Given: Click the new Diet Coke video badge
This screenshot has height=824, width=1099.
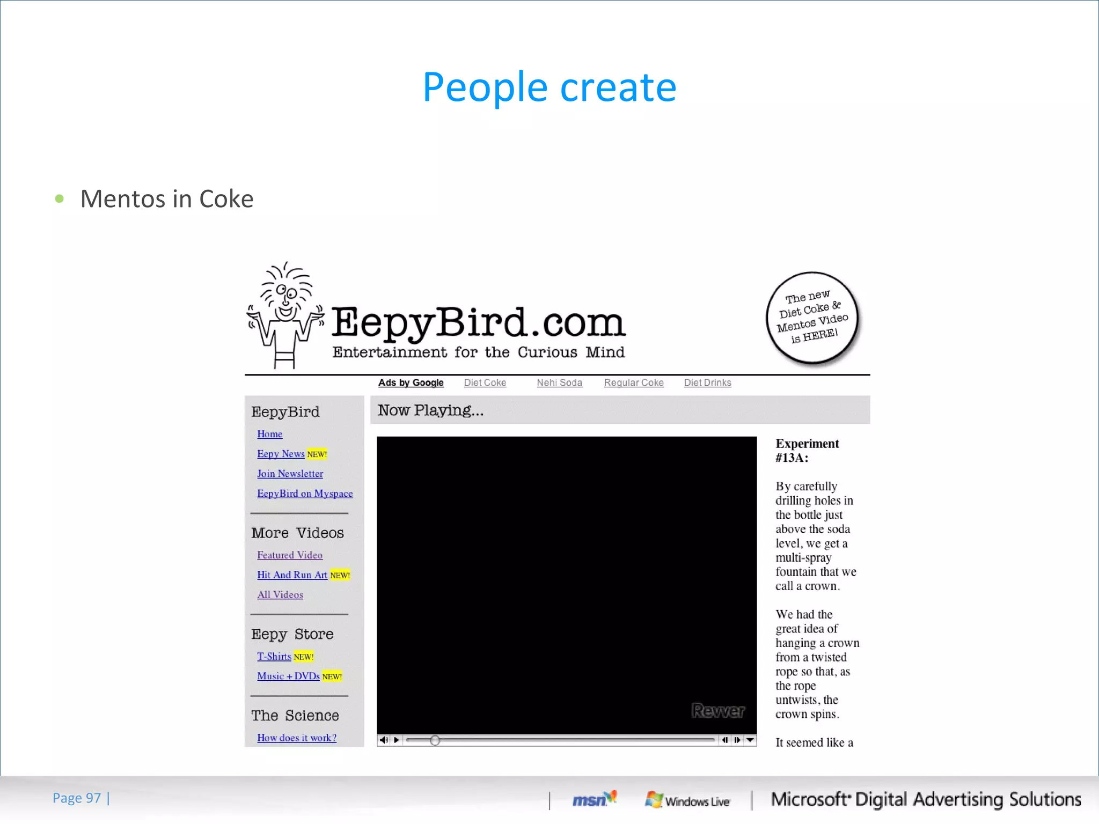Looking at the screenshot, I should pyautogui.click(x=812, y=317).
